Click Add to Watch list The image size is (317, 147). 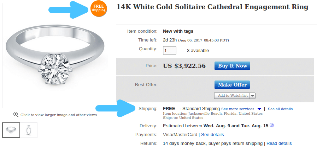233,95
